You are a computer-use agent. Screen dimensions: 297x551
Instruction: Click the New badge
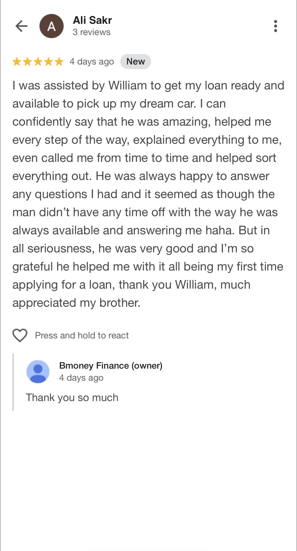pyautogui.click(x=136, y=61)
